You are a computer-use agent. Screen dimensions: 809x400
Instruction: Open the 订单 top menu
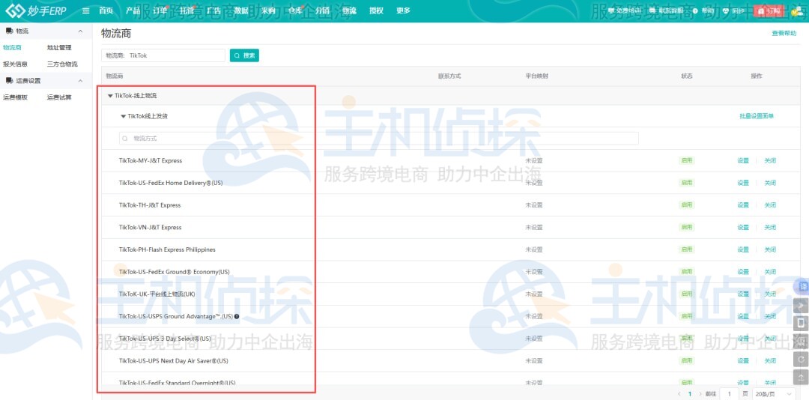tap(160, 10)
